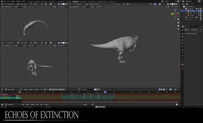Select solid viewport shading in main viewport header

click(x=173, y=4)
